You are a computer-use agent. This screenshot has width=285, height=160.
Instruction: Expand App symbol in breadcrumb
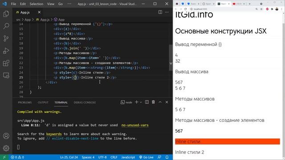pyautogui.click(x=59, y=20)
